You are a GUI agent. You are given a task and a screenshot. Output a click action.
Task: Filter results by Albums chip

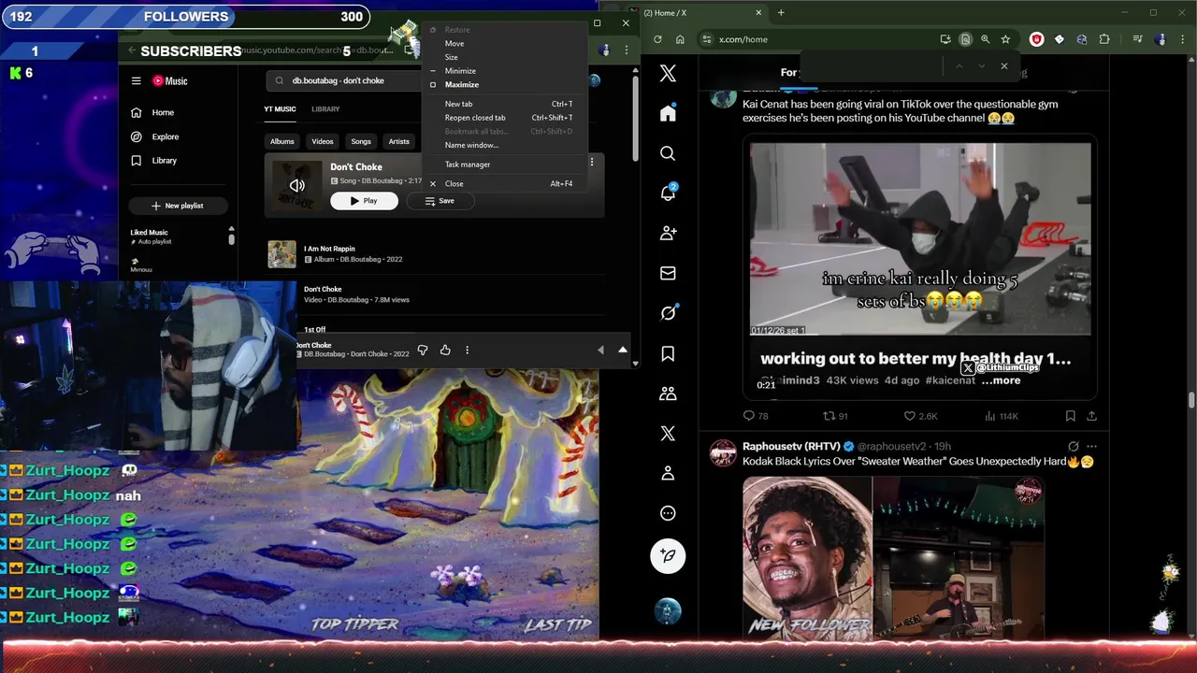click(x=282, y=141)
